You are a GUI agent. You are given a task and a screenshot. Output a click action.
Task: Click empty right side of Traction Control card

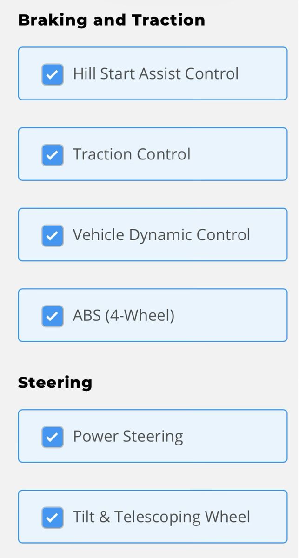[x=242, y=154]
